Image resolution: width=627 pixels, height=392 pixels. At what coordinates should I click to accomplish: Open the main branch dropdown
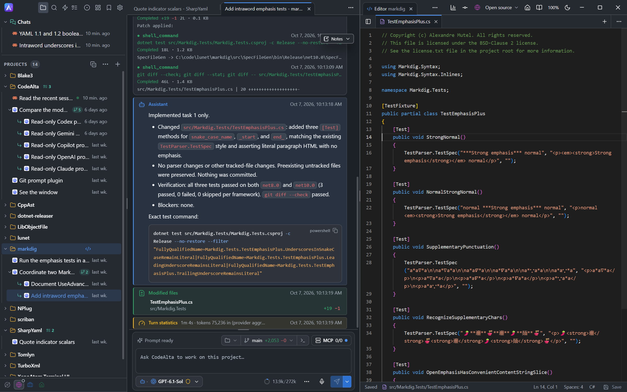coord(269,340)
